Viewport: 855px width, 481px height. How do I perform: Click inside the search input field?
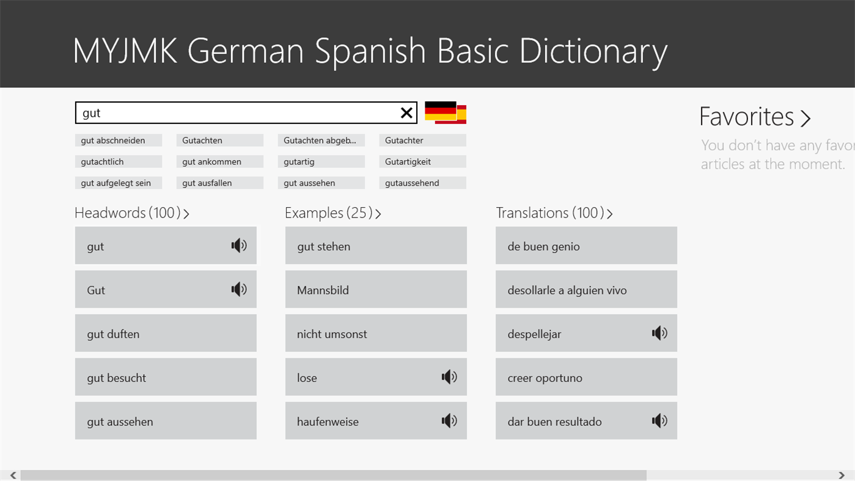click(238, 112)
